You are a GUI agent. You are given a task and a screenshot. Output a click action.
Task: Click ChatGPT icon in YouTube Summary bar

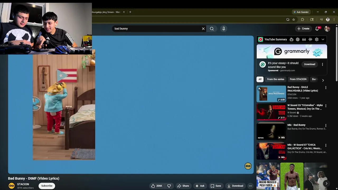click(x=298, y=39)
